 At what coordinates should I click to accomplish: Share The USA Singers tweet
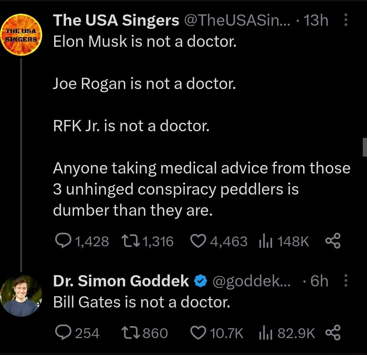tap(332, 241)
